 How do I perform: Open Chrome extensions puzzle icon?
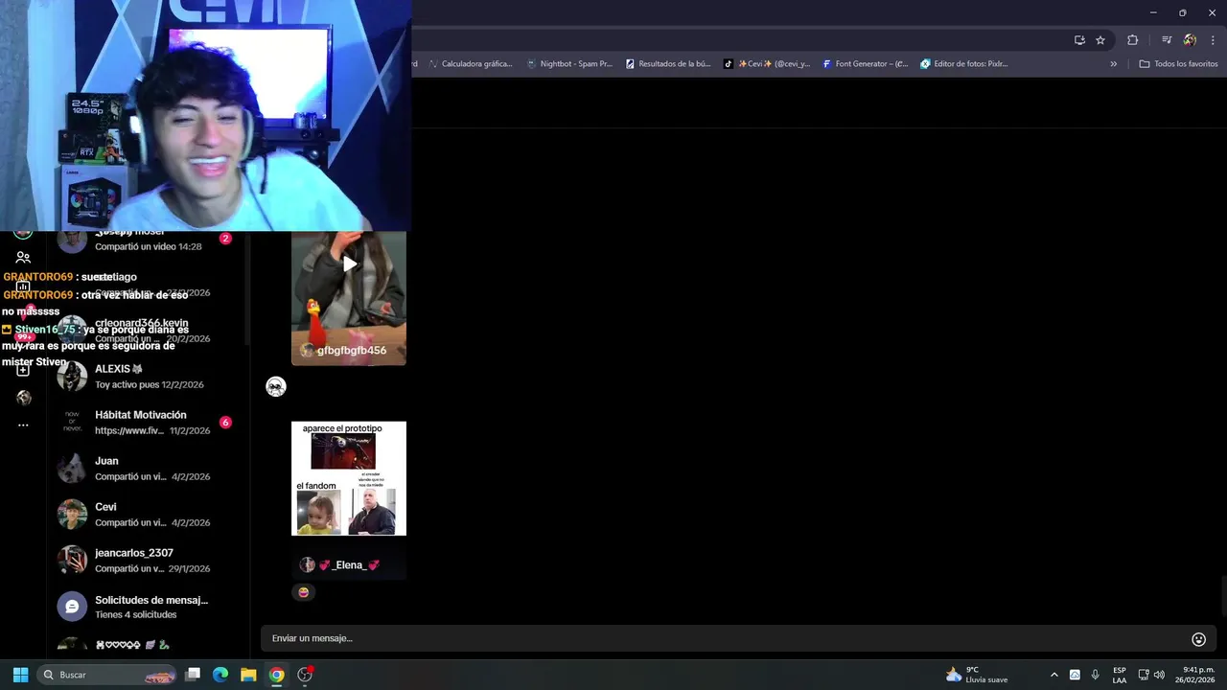click(x=1133, y=40)
